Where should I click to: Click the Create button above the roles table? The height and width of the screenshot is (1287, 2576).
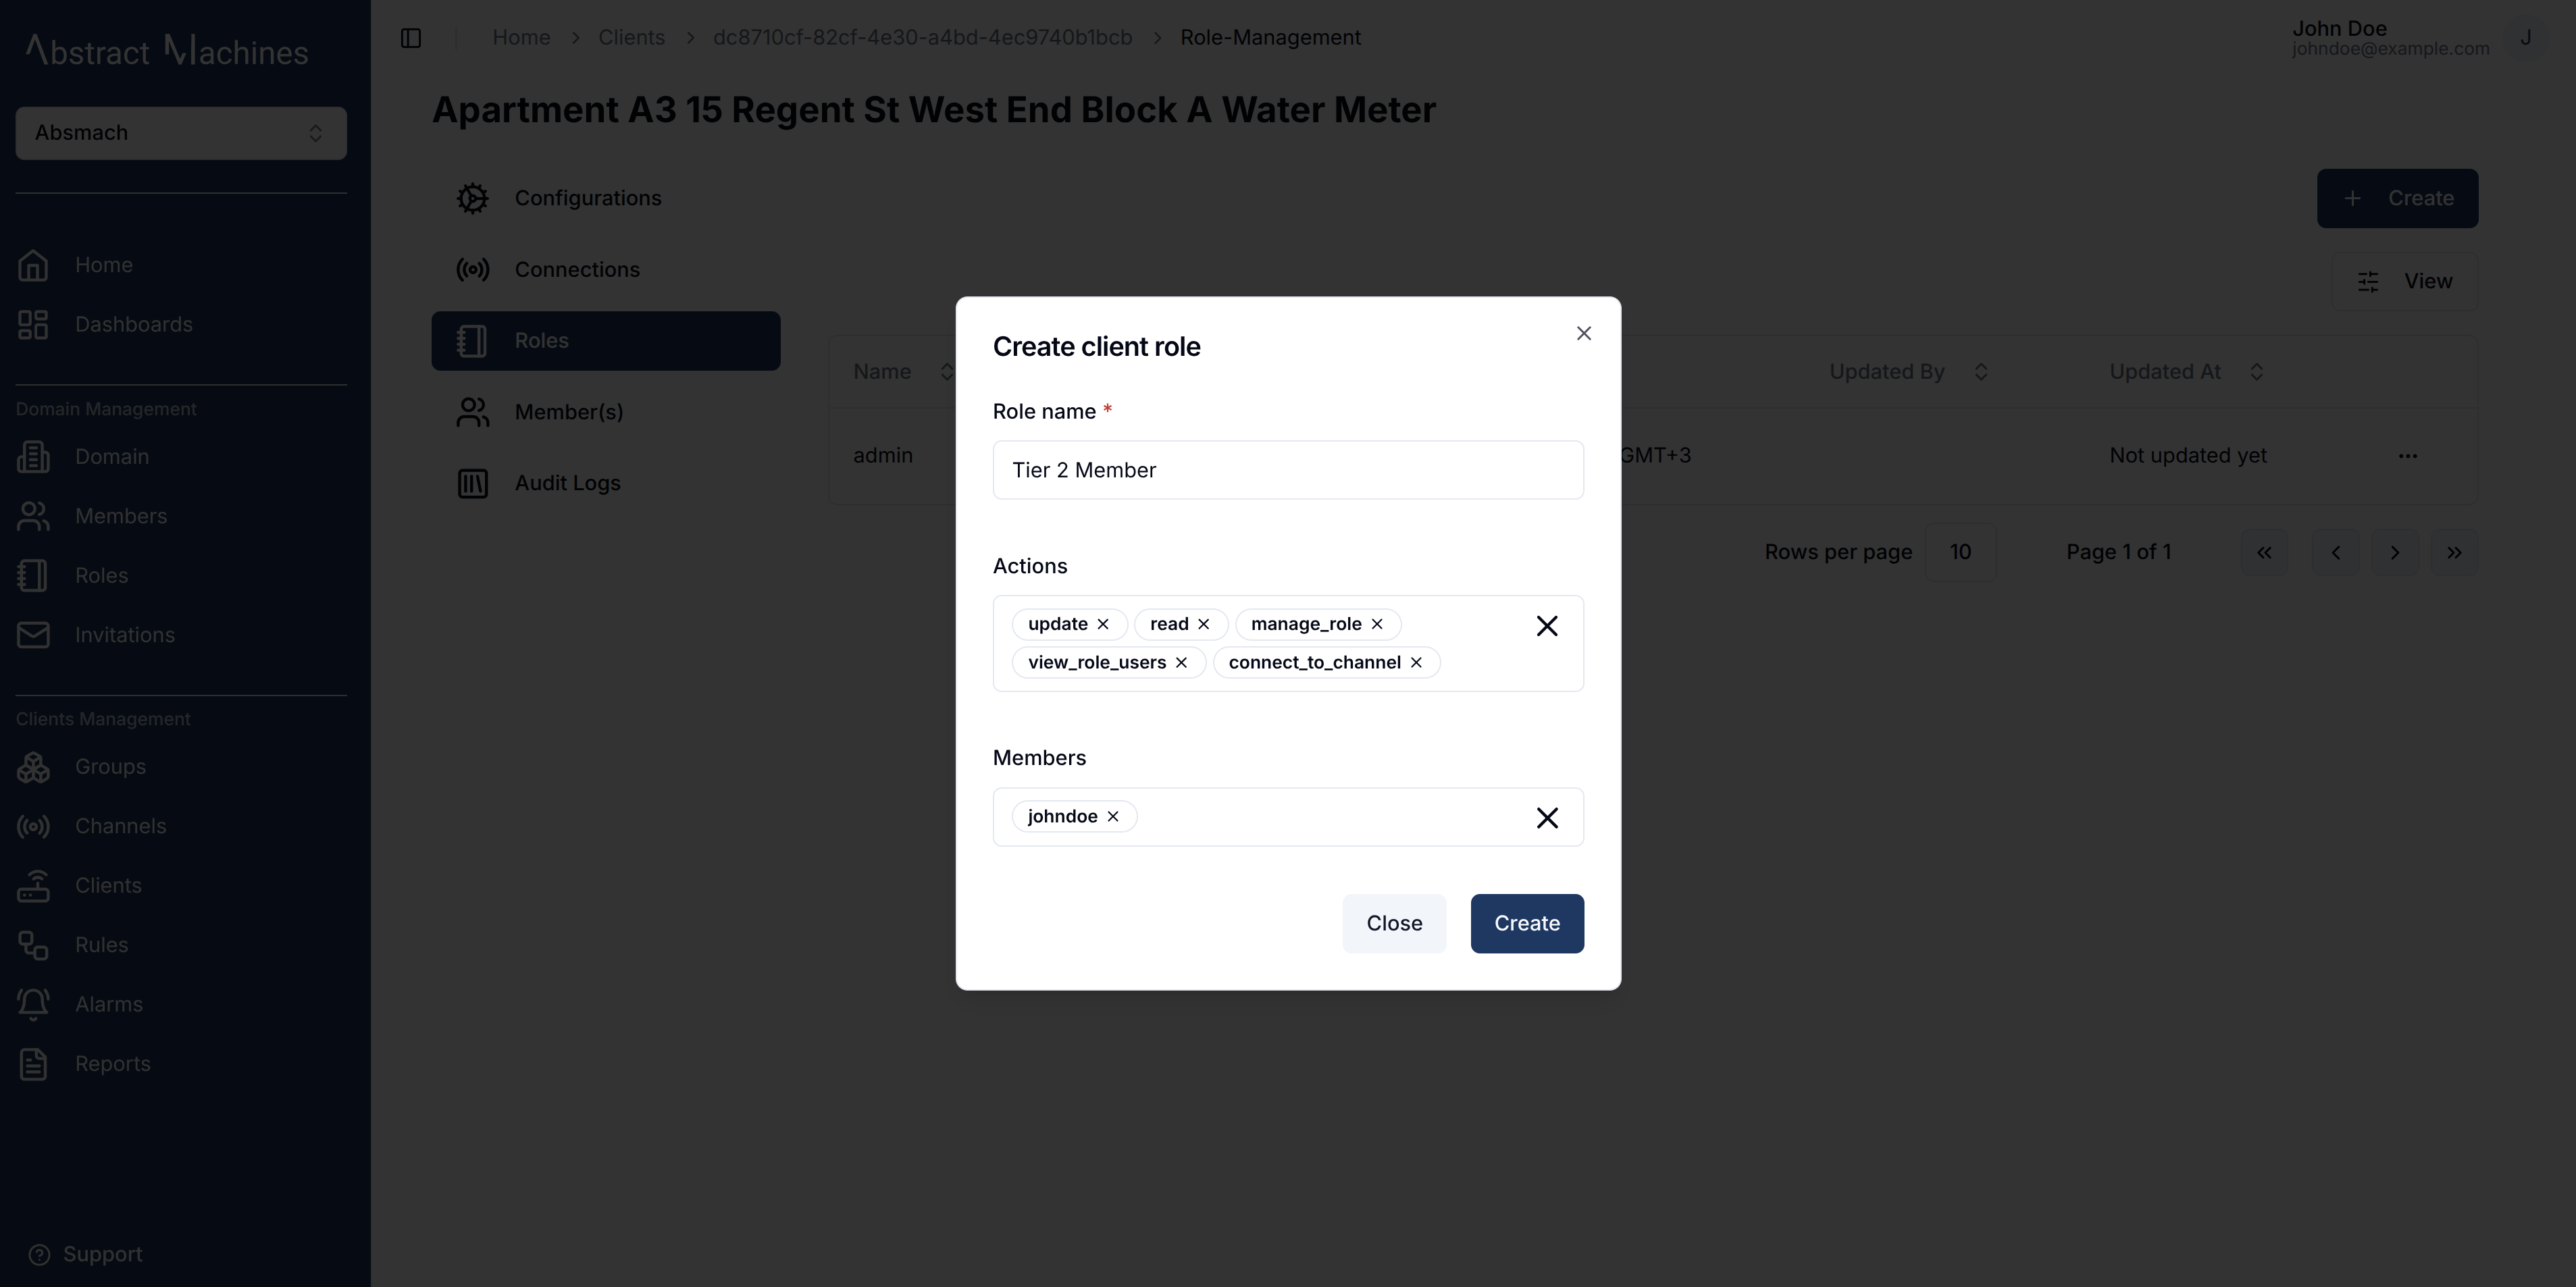tap(2397, 198)
